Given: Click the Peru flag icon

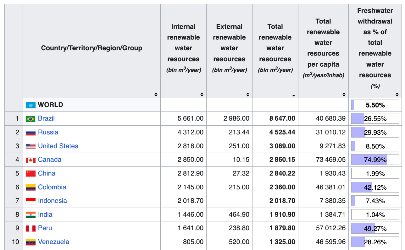Looking at the screenshot, I should click(x=31, y=228).
